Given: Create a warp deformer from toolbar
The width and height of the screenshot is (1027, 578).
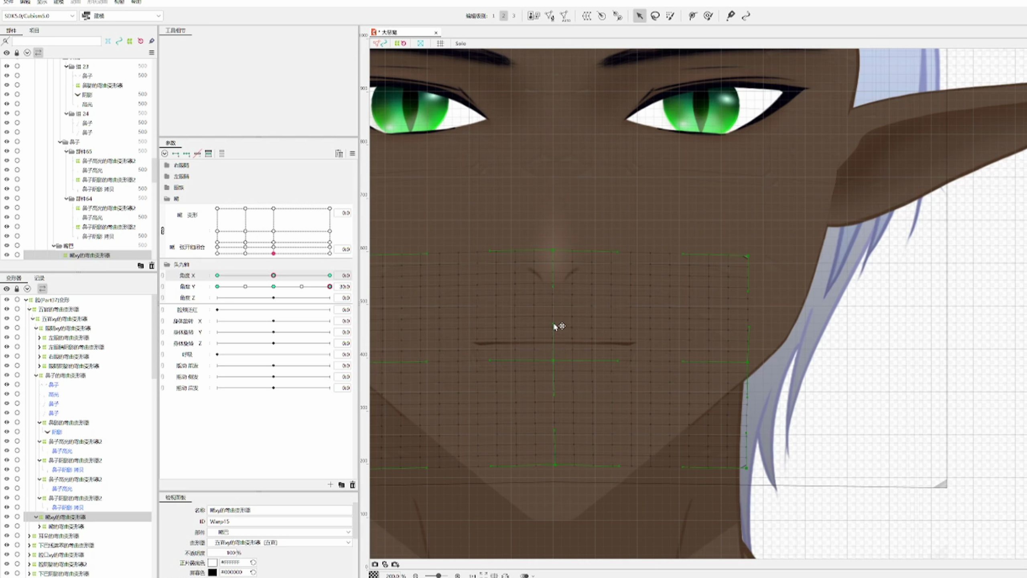Looking at the screenshot, I should tap(587, 16).
